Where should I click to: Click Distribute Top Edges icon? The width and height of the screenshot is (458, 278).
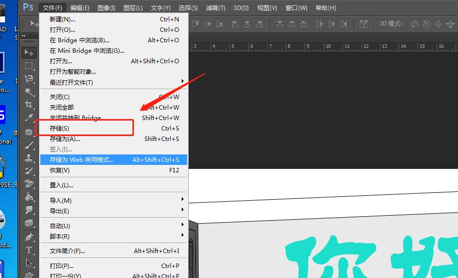pos(280,24)
